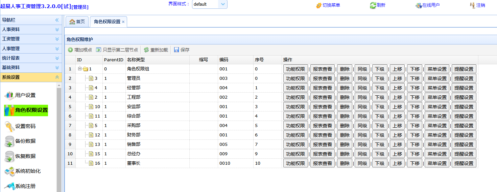The width and height of the screenshot is (497, 192).
Task: Click 功能权限 button for 管理员 row
Action: (295, 78)
